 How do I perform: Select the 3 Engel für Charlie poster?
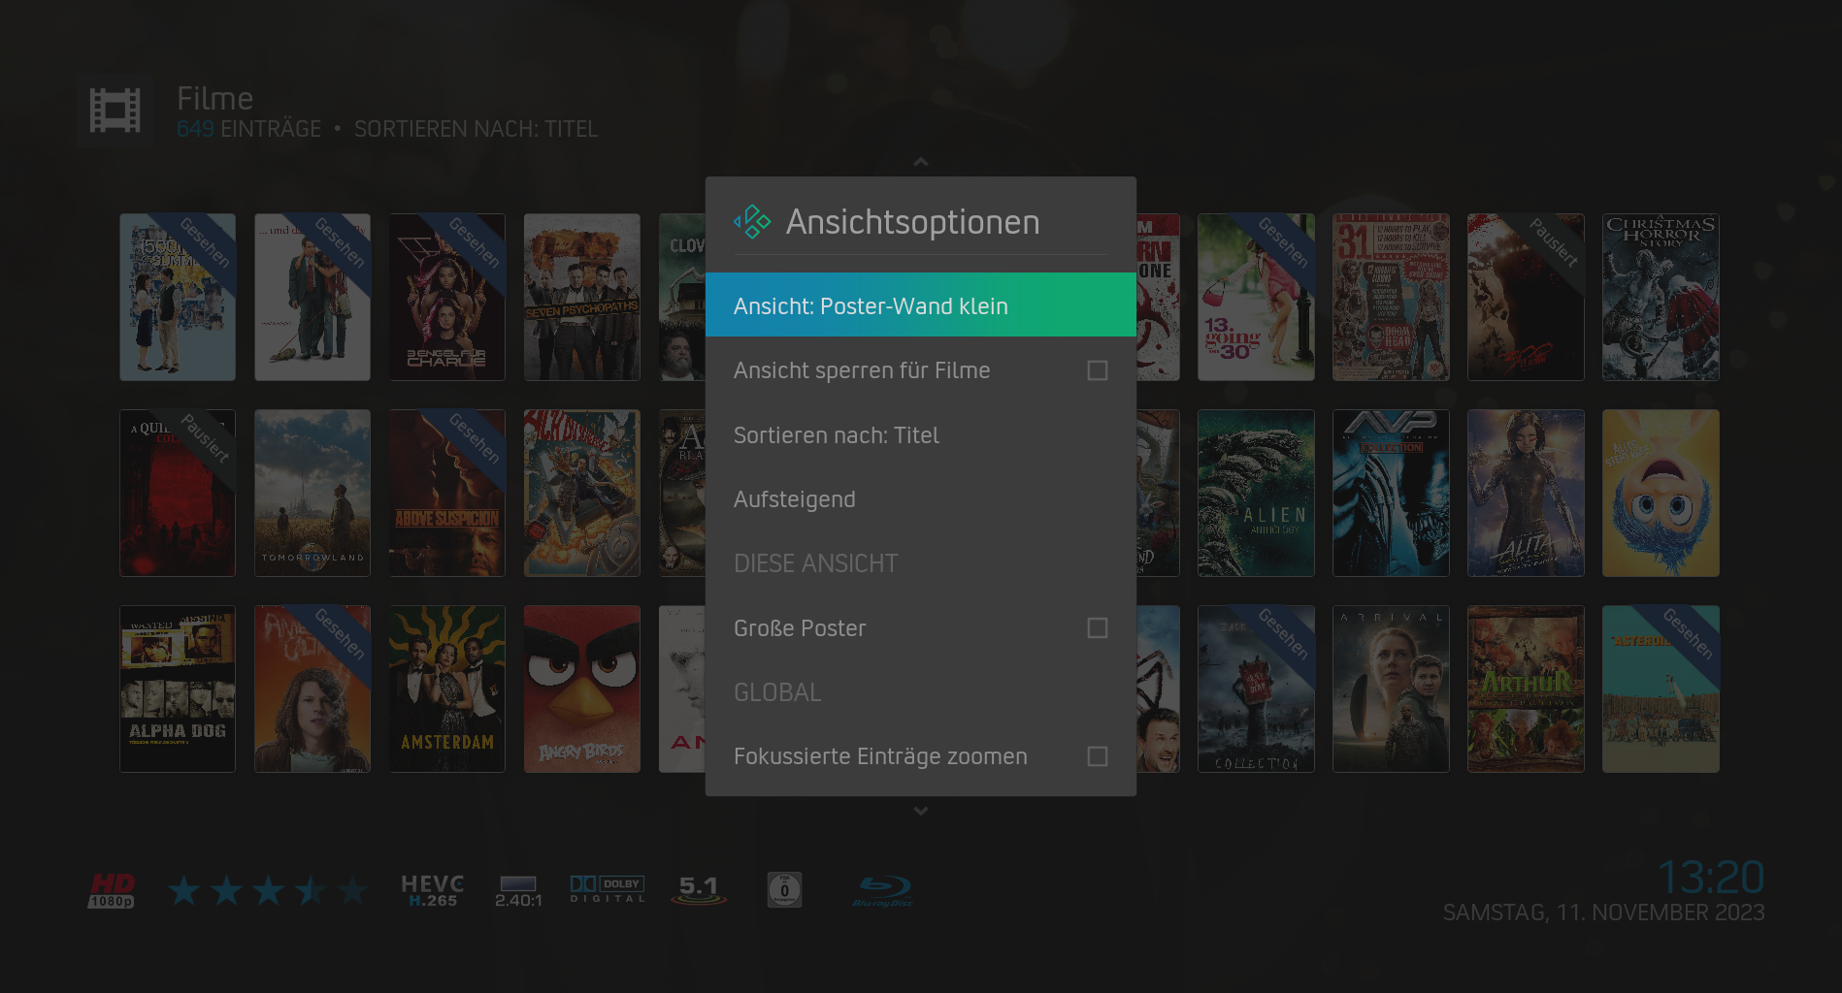pos(447,297)
